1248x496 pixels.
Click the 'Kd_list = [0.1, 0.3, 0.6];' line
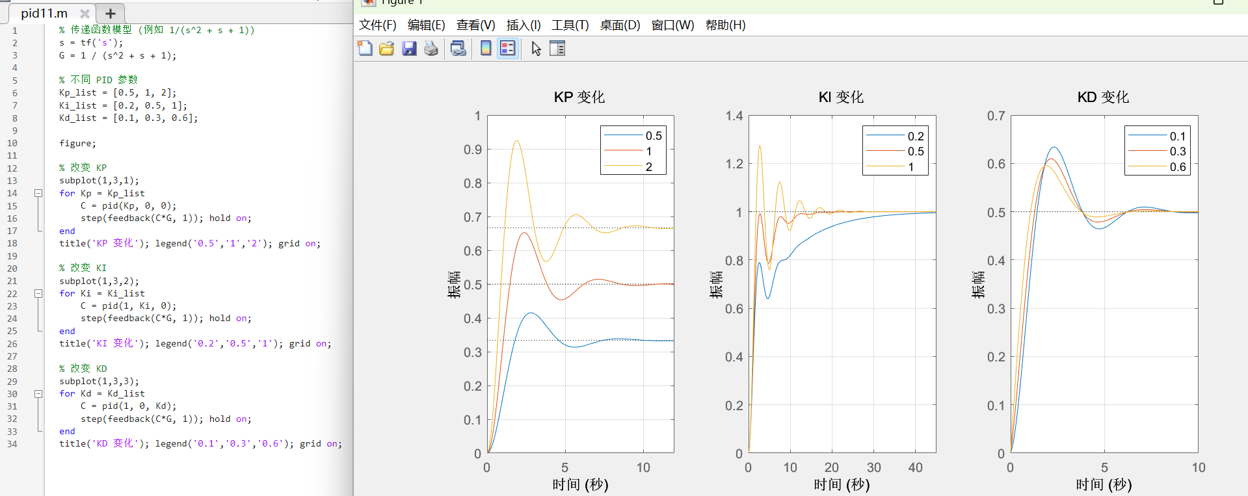point(128,118)
